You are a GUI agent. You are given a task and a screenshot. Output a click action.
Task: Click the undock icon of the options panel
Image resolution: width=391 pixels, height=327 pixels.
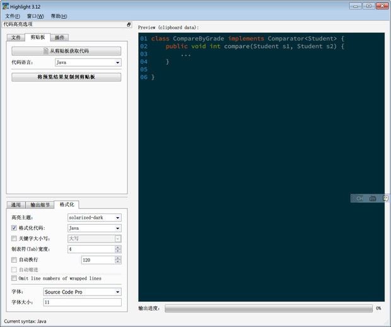pos(129,25)
